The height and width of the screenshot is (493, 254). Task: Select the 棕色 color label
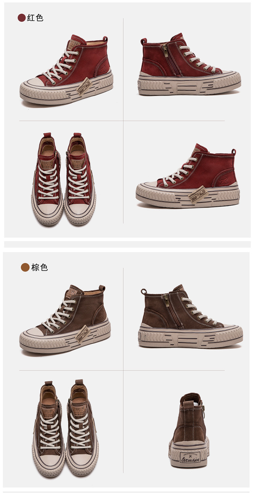(40, 267)
